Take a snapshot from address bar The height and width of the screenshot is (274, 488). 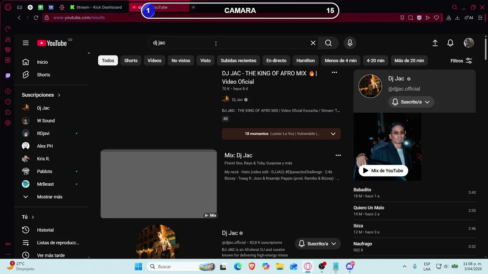(x=411, y=18)
